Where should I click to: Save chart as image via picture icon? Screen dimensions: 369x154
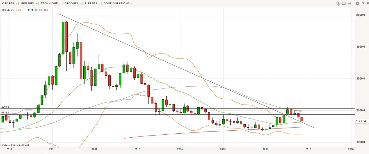pos(343,4)
